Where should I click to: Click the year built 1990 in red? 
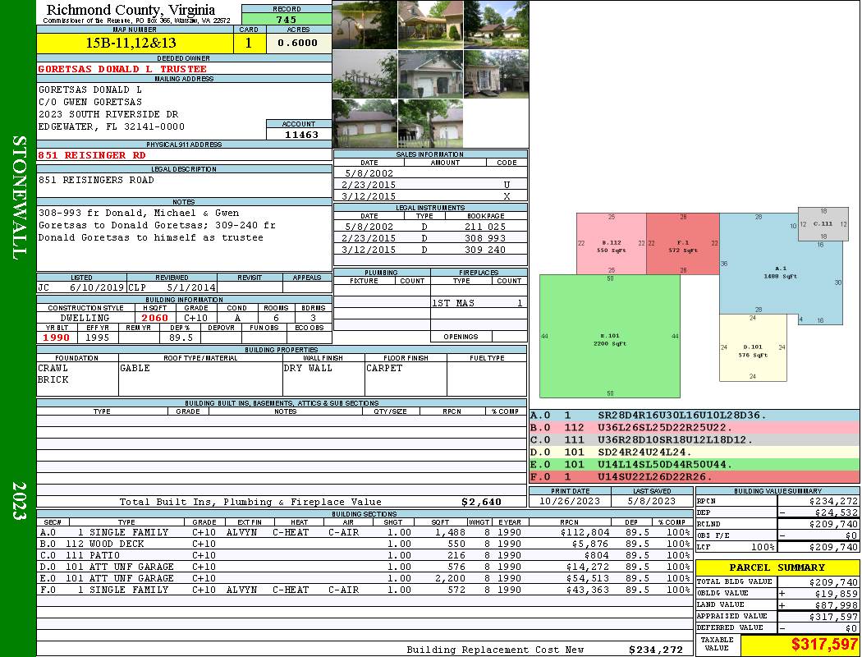(57, 338)
